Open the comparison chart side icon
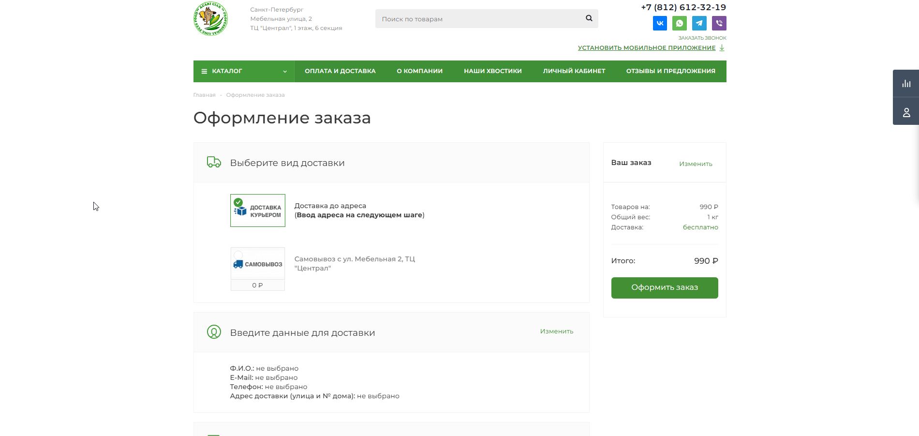 906,83
